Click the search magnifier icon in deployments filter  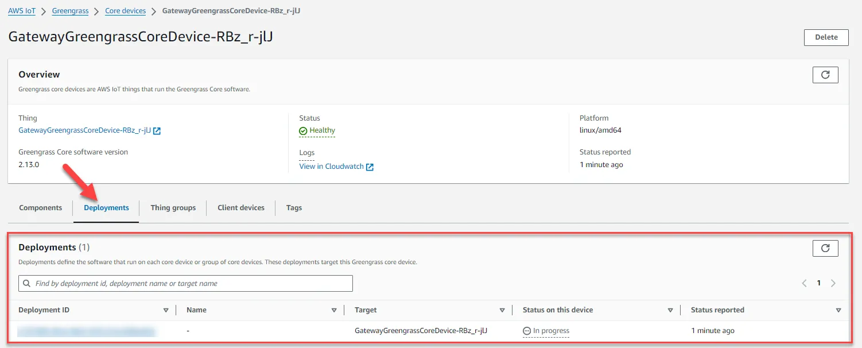tap(27, 284)
